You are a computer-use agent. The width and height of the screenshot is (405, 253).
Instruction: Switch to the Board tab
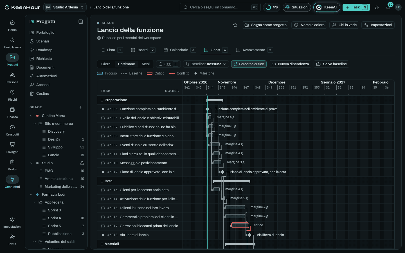[x=143, y=50]
